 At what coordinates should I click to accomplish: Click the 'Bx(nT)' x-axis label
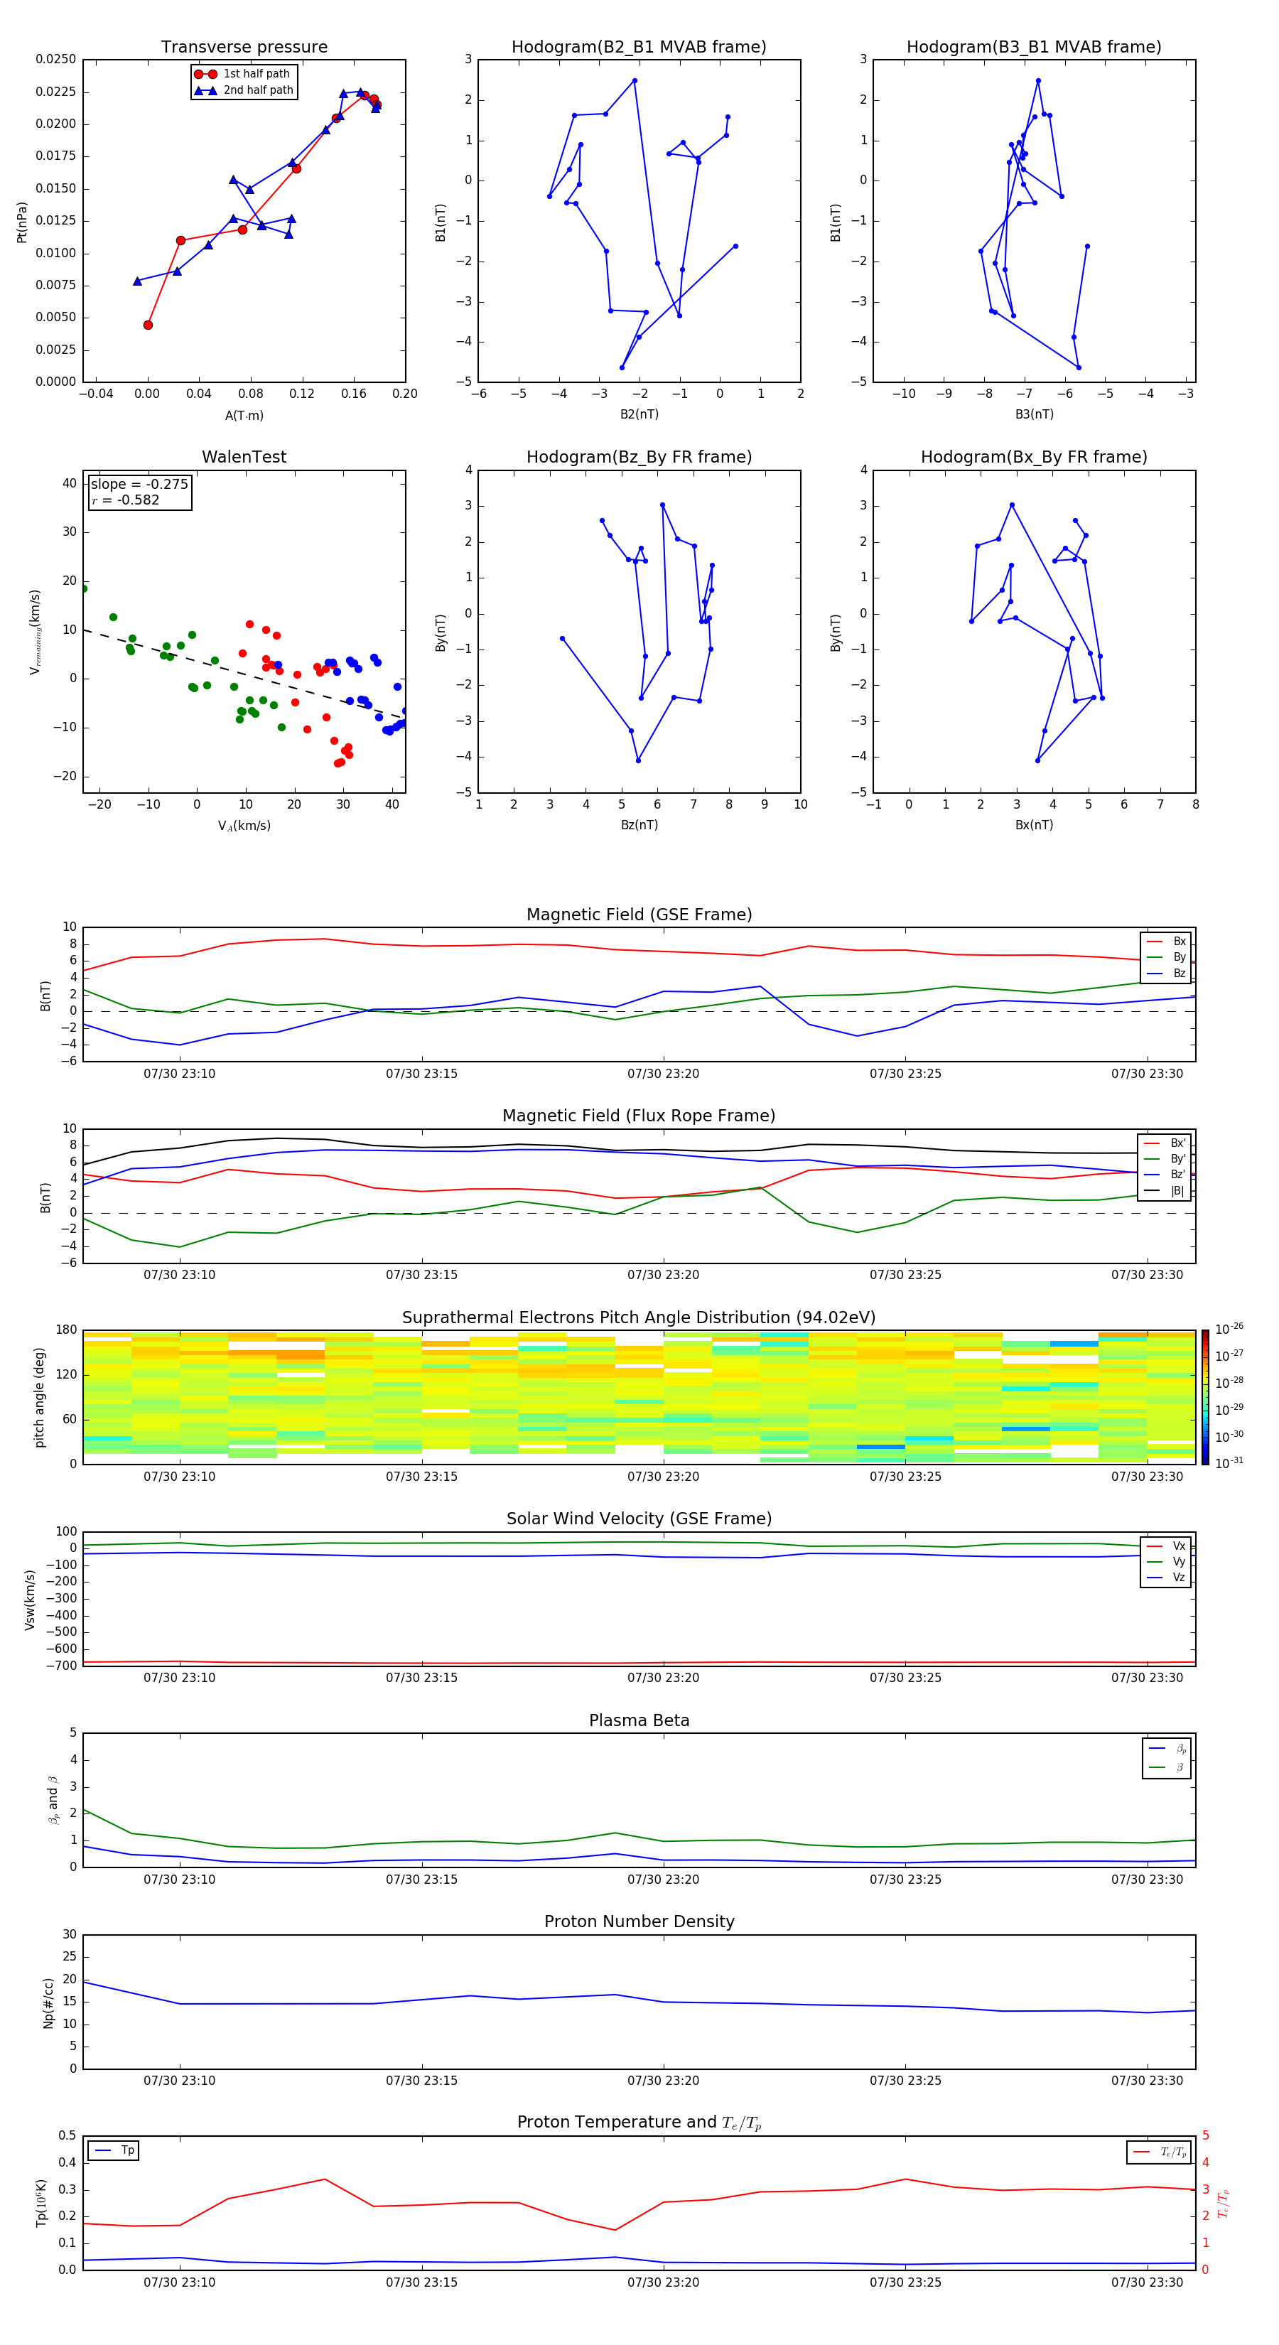pos(1034,825)
